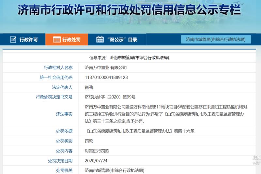The image size is (261, 174).
Task: Click the 处罚内容 label
Action: (64, 151)
